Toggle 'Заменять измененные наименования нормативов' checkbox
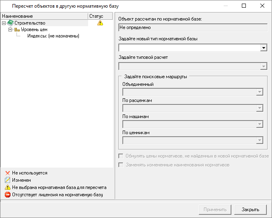 (121, 165)
